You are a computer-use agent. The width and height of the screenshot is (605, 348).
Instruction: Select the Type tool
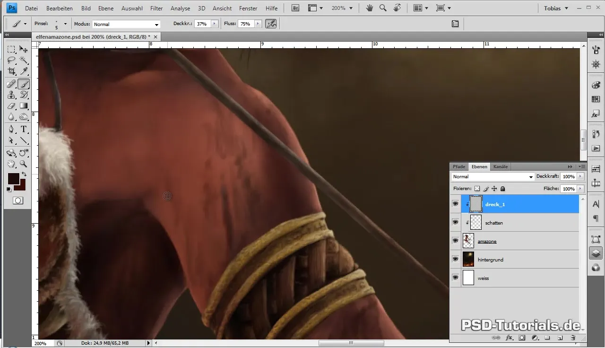[x=23, y=130]
